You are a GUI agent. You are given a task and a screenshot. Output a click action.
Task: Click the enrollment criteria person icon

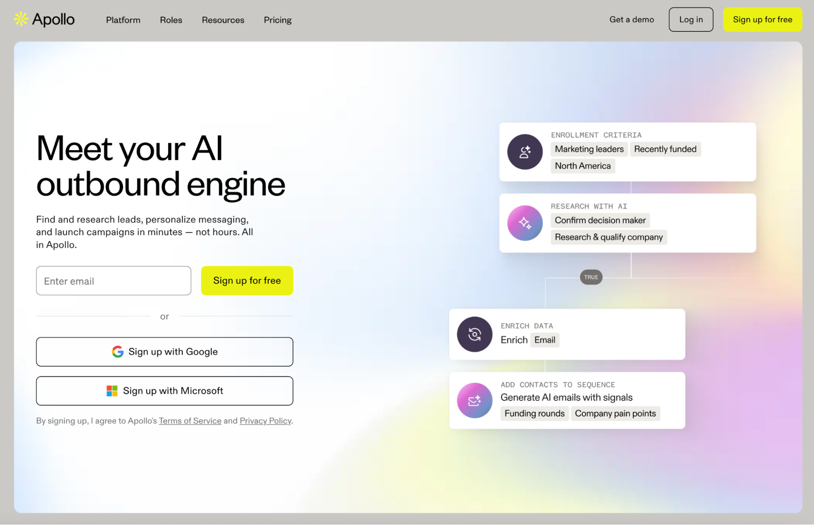[x=524, y=152]
